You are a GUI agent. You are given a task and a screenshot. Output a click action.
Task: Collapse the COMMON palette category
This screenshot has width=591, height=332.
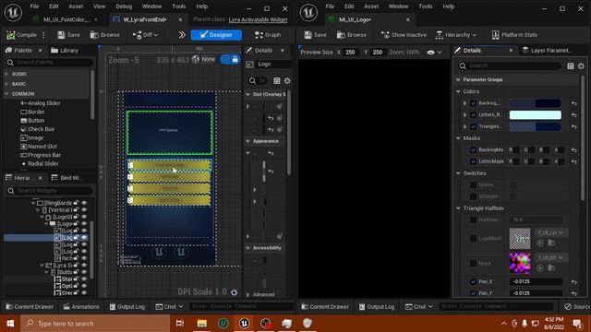tap(6, 94)
